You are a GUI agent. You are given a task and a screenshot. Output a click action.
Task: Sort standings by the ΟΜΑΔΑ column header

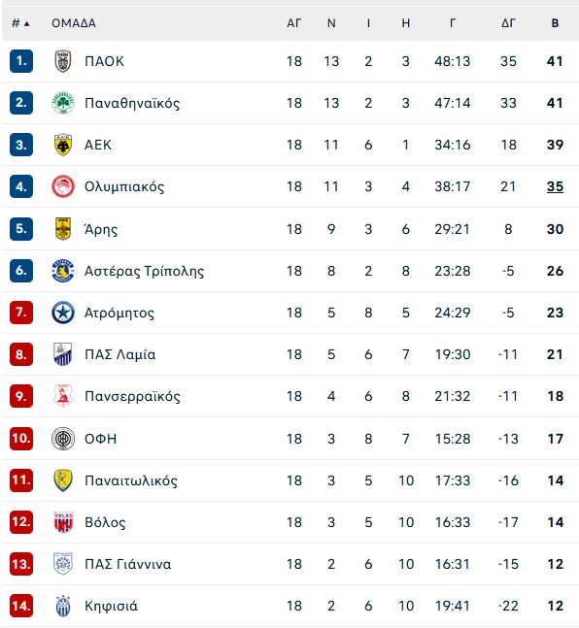(74, 23)
